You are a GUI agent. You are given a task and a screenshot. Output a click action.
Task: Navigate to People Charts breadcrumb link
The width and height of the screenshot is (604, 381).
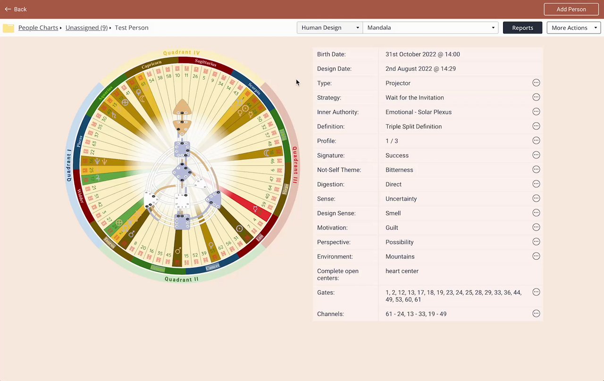click(x=38, y=28)
